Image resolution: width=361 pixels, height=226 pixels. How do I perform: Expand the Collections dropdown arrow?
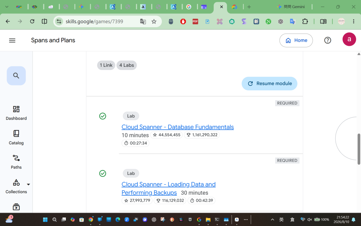[28, 184]
